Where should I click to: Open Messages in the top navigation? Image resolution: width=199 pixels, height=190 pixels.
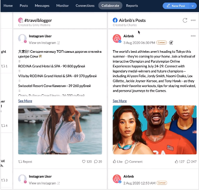click(x=42, y=6)
